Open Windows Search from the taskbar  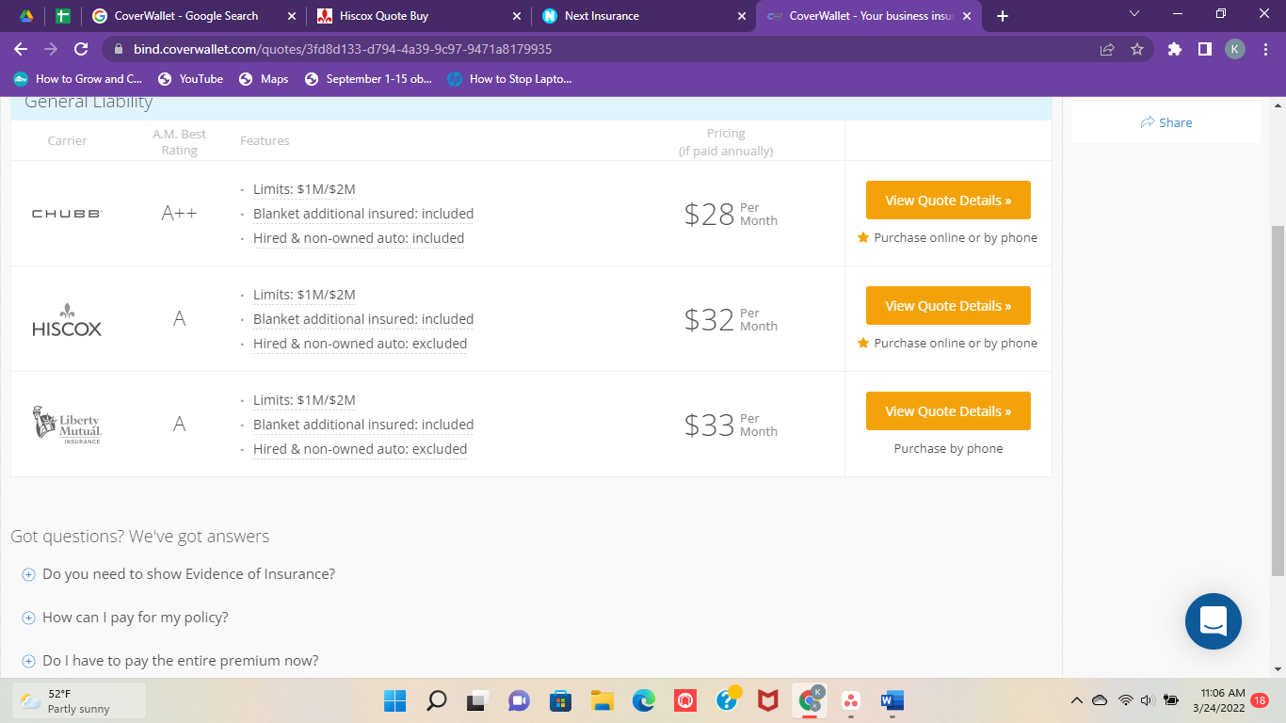tap(437, 700)
